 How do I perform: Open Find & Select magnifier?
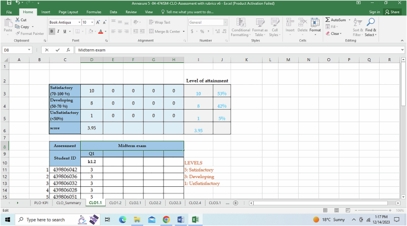click(x=371, y=27)
